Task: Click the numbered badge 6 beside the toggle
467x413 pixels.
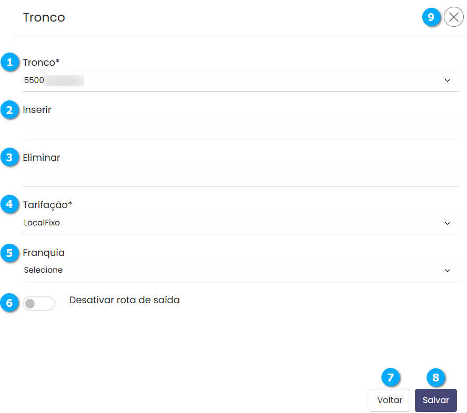Action: point(9,303)
